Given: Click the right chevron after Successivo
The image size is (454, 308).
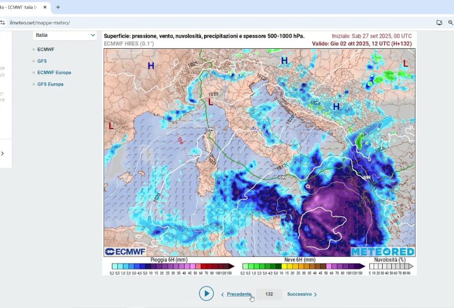Looking at the screenshot, I should (x=316, y=294).
